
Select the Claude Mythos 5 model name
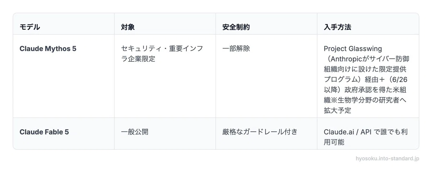pyautogui.click(x=48, y=49)
